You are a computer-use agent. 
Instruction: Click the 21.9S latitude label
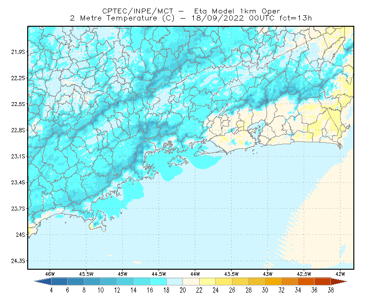(18, 52)
